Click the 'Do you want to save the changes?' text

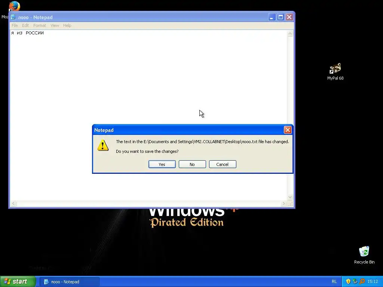coord(147,151)
